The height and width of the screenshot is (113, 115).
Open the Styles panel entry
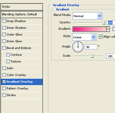(22, 7)
